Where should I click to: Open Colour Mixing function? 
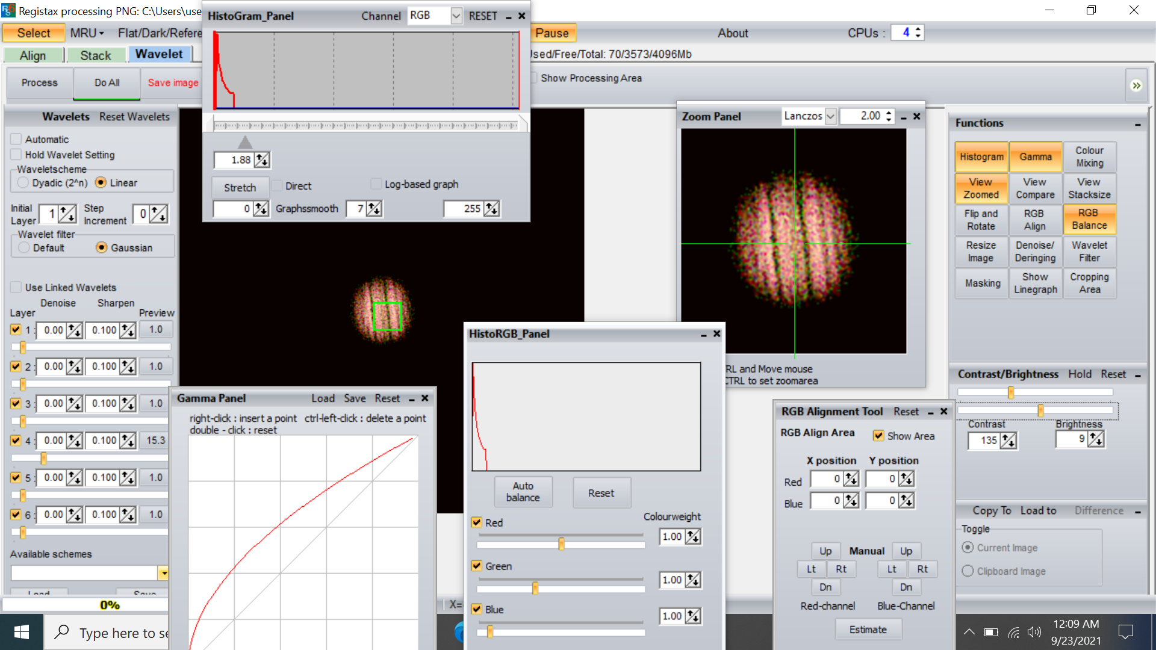[x=1090, y=156]
